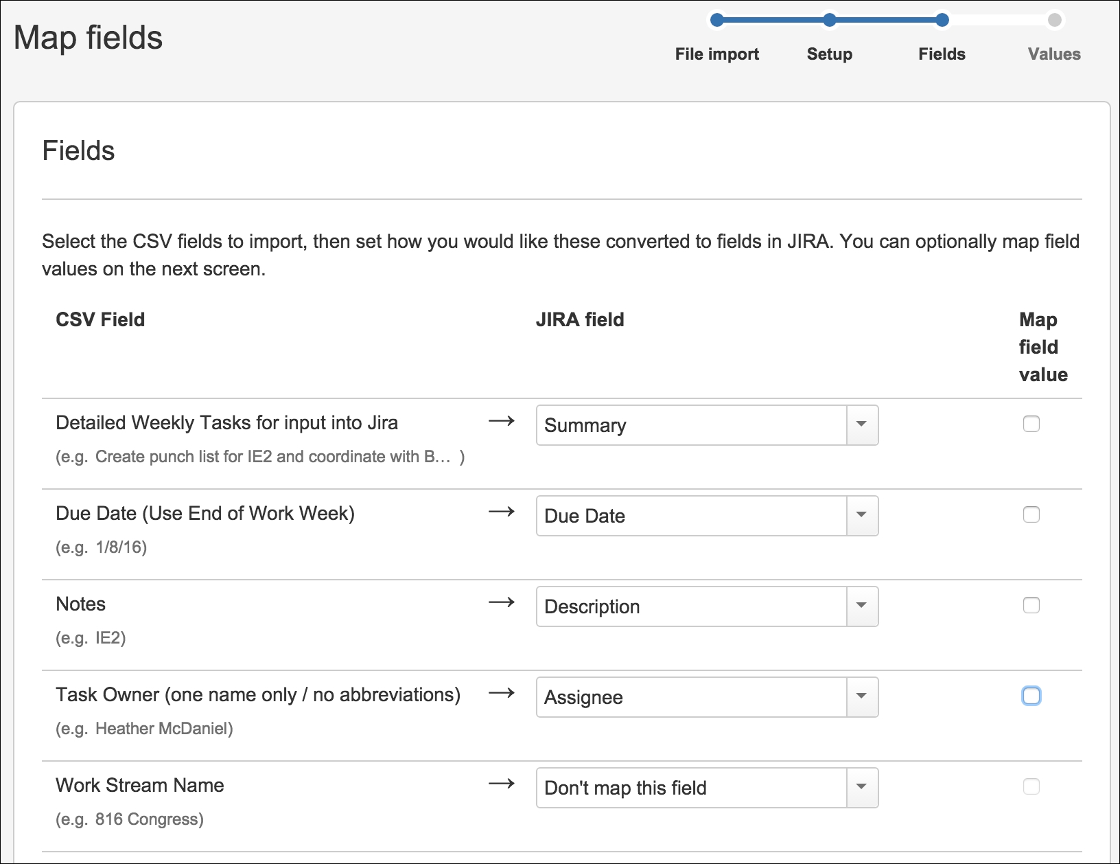Click arrow icon beside Task Owner field
The image size is (1120, 864).
(501, 693)
